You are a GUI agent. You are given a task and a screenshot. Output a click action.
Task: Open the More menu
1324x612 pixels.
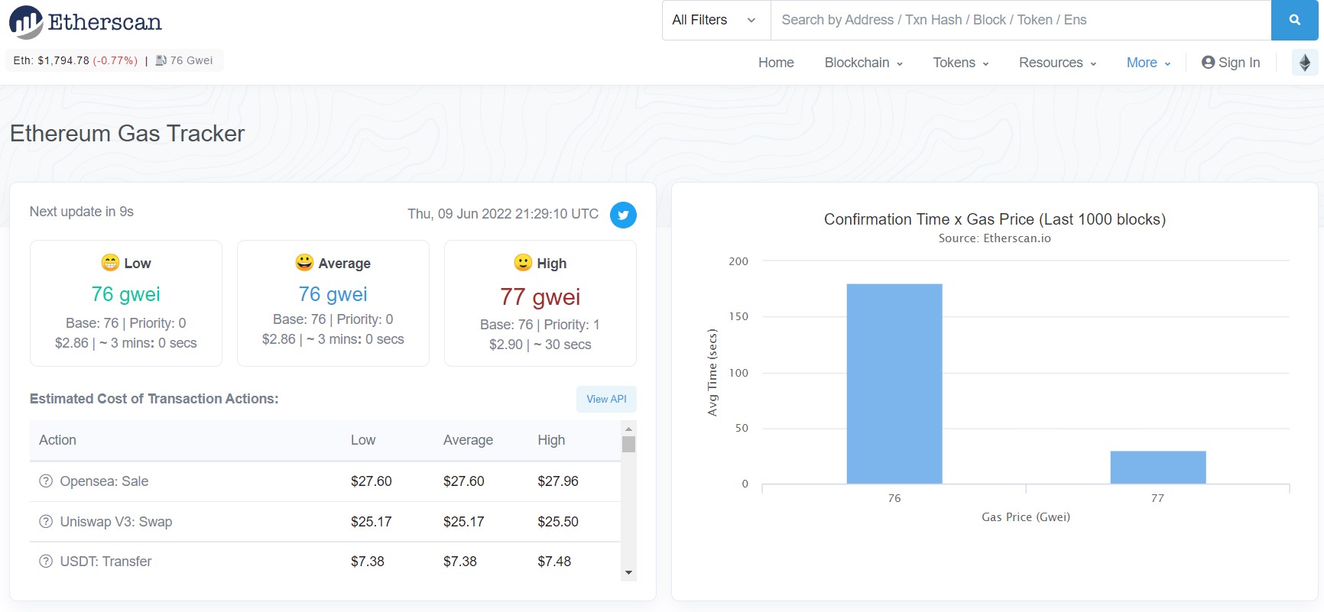[x=1148, y=63]
